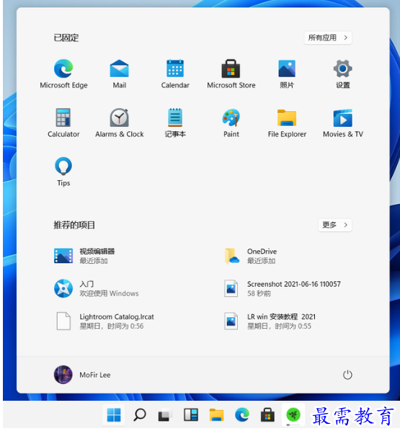Open the Calendar app
The width and height of the screenshot is (400, 439).
(x=175, y=74)
